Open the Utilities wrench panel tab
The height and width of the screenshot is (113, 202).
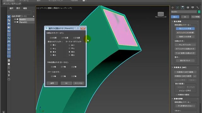(198, 8)
